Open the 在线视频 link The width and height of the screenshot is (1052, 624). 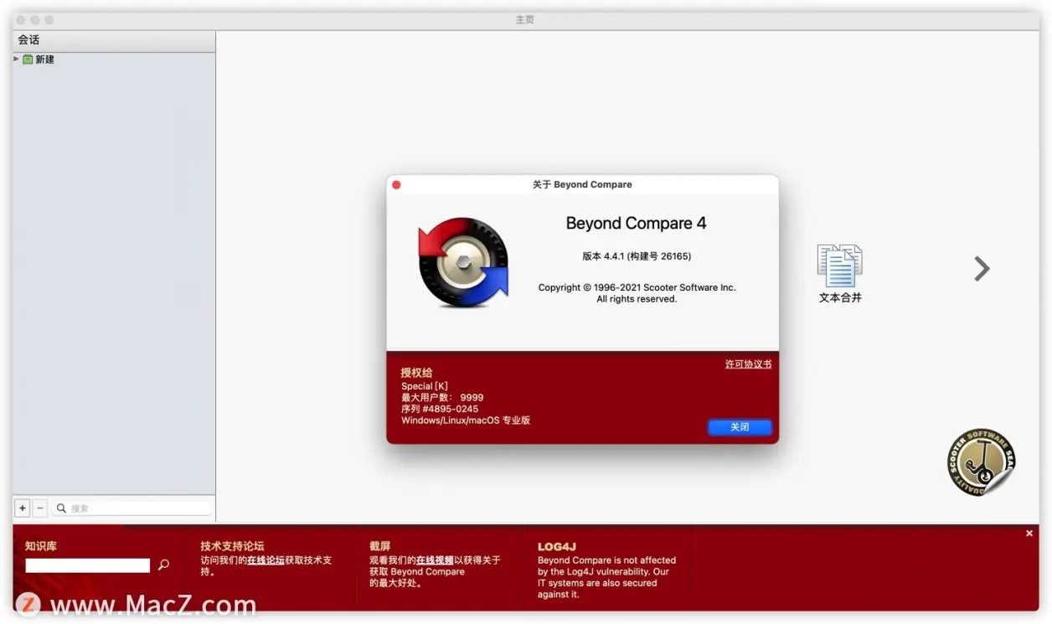point(435,560)
